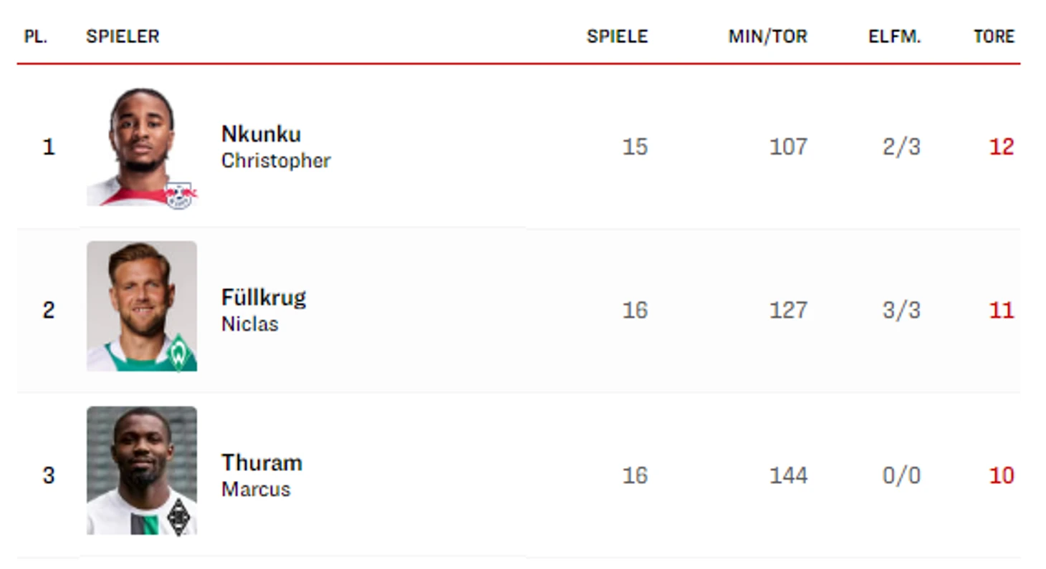The width and height of the screenshot is (1046, 569).
Task: Click the Borussia Mönchengladbach club logo badge
Action: 179,516
